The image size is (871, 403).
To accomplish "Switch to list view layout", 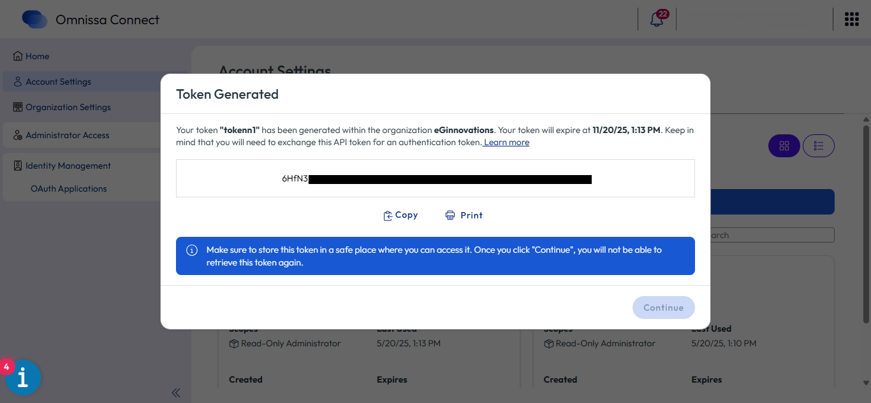I will pyautogui.click(x=819, y=146).
